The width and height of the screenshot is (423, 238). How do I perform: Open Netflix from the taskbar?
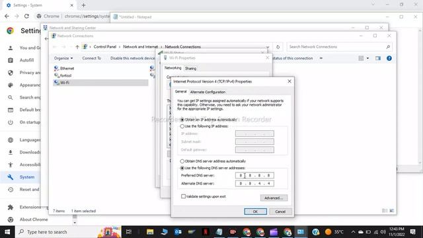(x=206, y=232)
